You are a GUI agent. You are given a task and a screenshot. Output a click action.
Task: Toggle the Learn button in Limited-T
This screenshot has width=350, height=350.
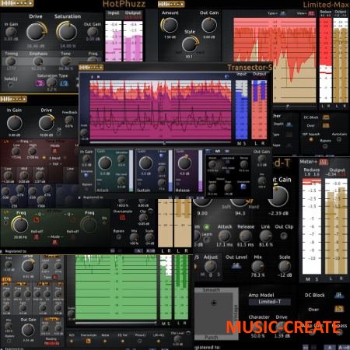click(206, 240)
